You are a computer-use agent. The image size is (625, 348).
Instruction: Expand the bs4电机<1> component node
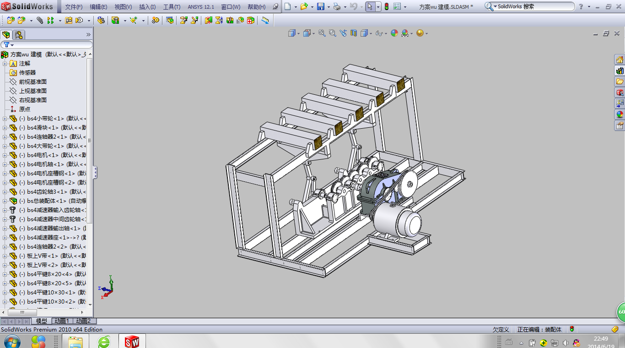point(5,155)
